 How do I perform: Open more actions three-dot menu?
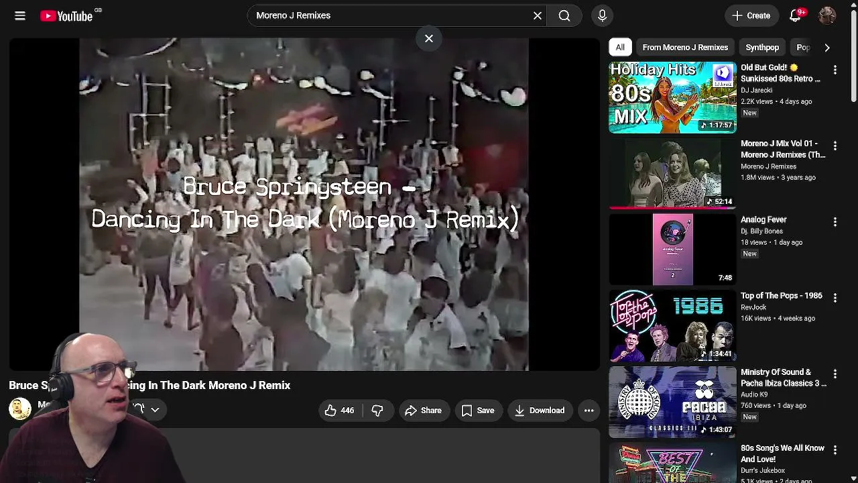click(589, 411)
